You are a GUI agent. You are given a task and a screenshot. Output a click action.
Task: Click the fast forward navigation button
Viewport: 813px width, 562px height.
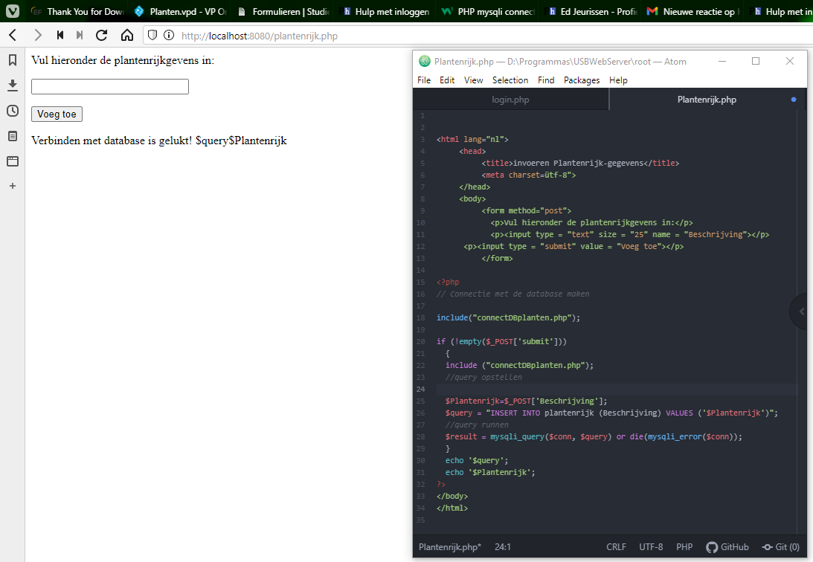[x=80, y=35]
